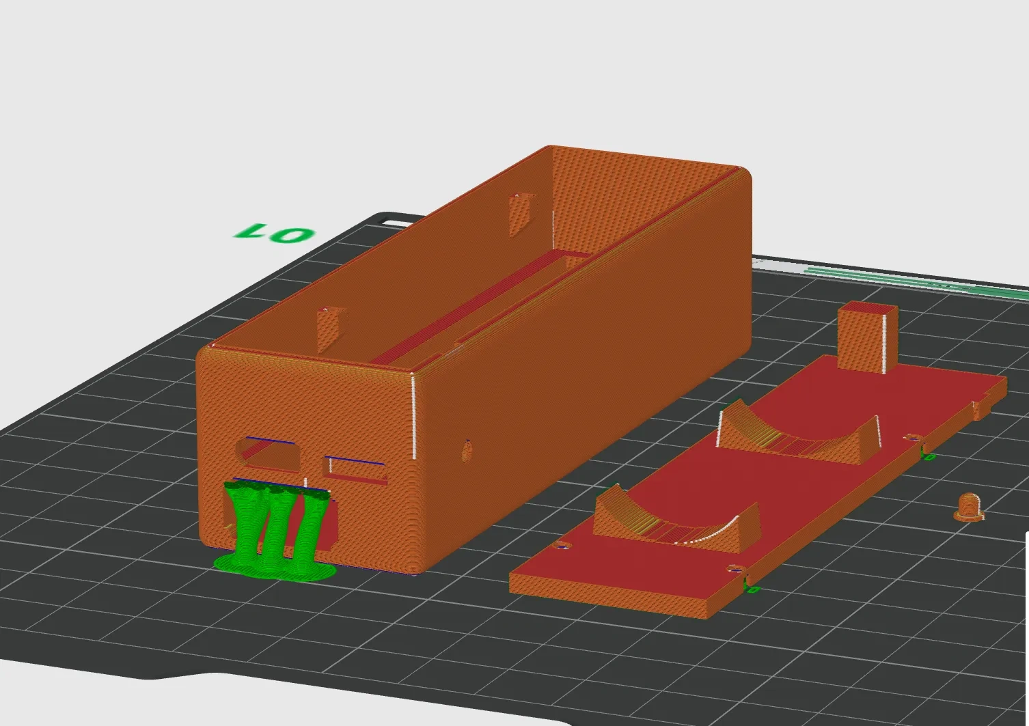
Task: Click the green plate number 01 label
Action: pyautogui.click(x=275, y=232)
